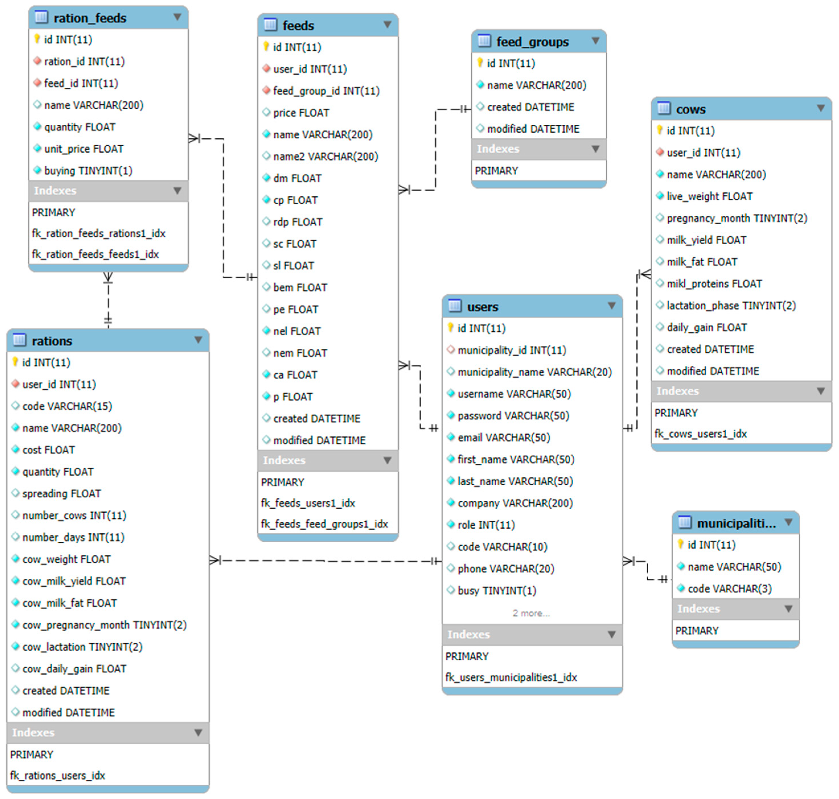Collapse the Indexes section of rations table
The image size is (839, 799).
[198, 732]
